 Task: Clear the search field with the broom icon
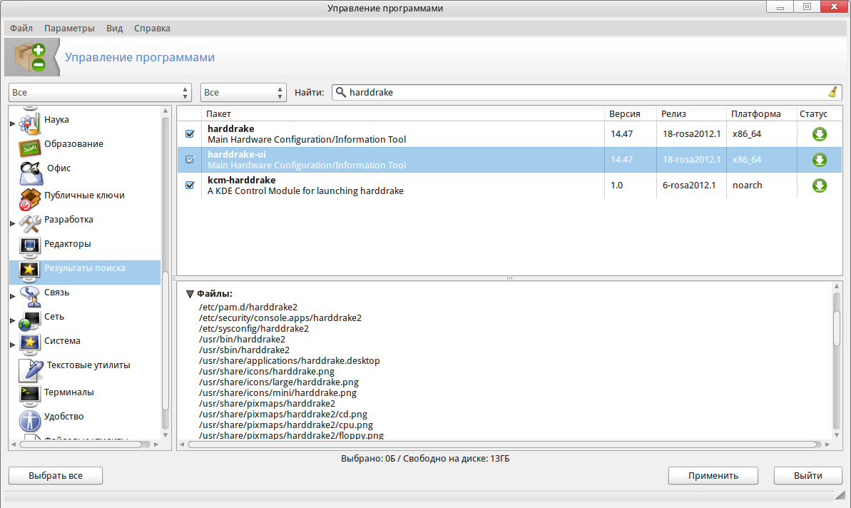point(832,92)
